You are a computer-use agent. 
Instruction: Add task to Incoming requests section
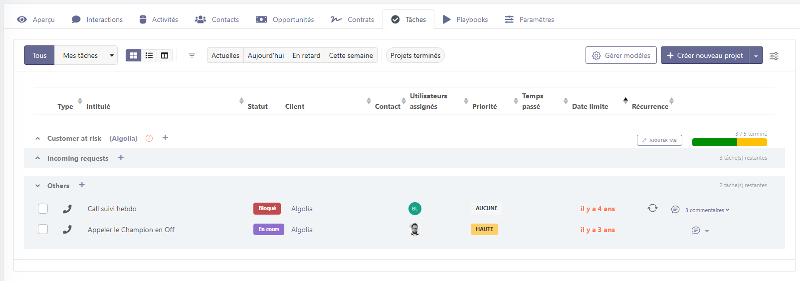(x=121, y=158)
